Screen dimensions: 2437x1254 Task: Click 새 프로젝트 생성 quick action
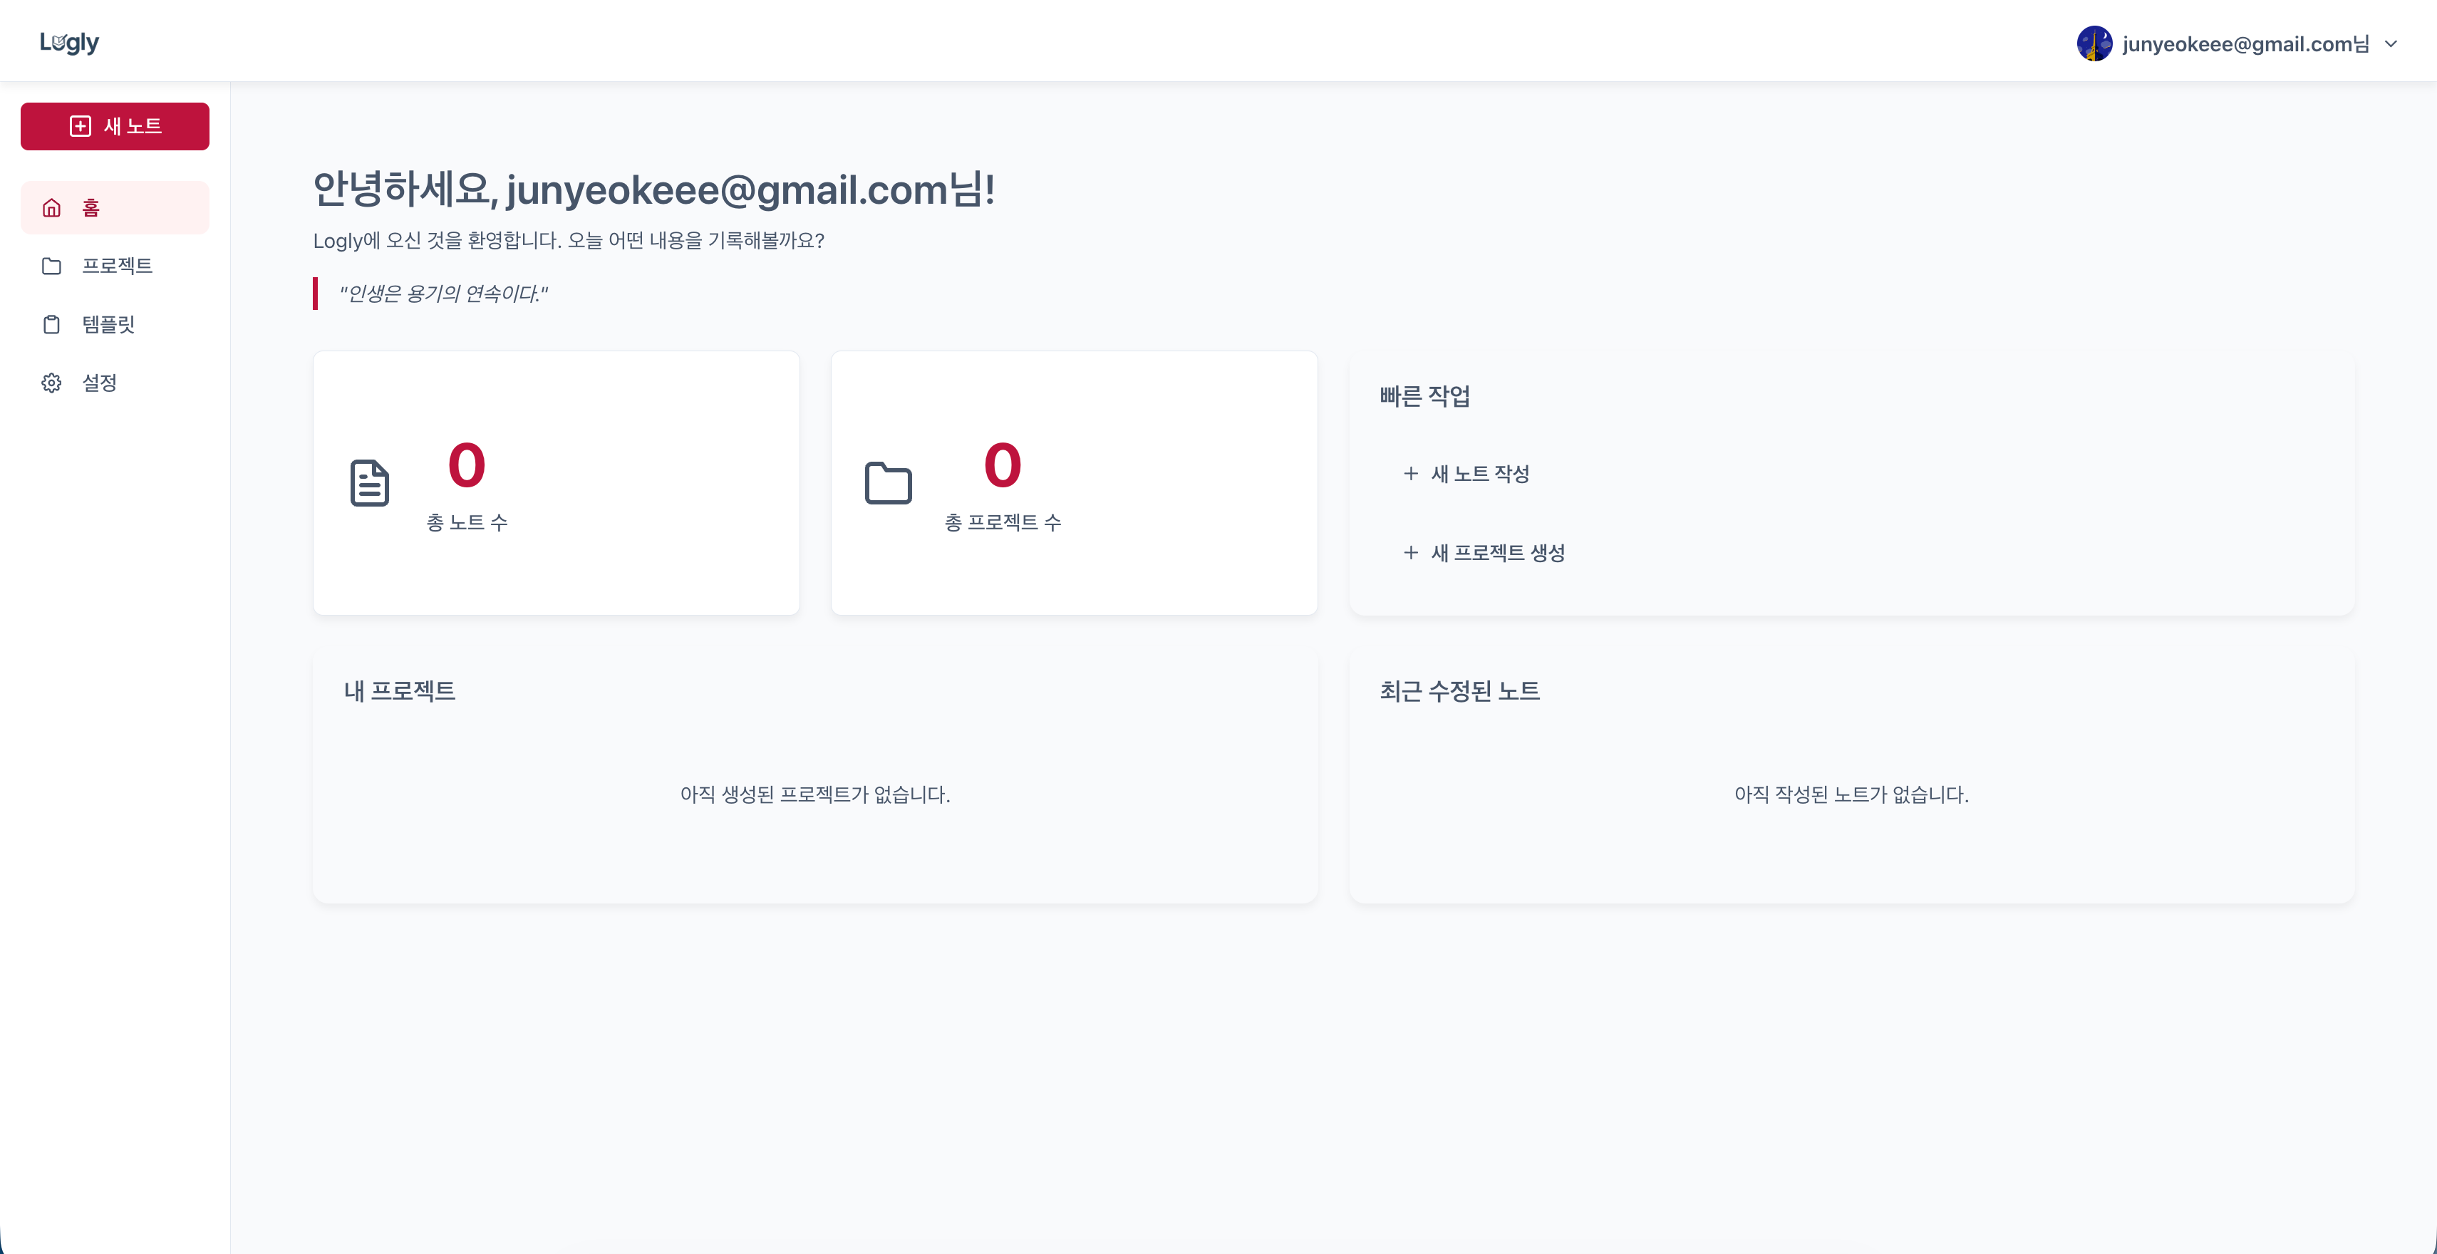[1498, 552]
